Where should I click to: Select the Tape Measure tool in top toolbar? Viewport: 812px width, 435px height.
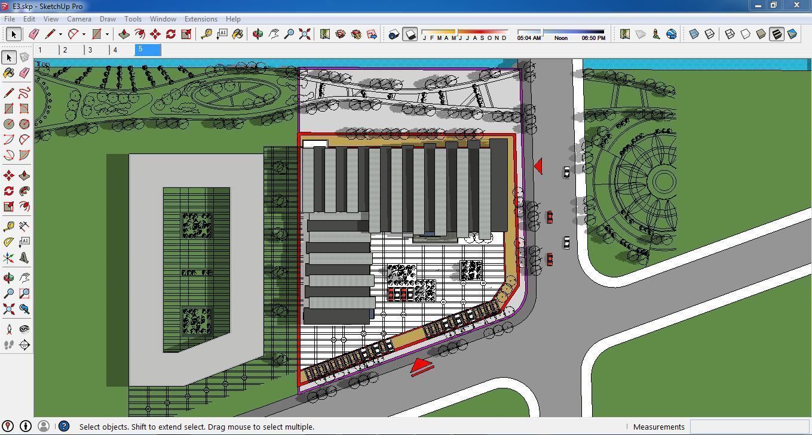pyautogui.click(x=207, y=34)
